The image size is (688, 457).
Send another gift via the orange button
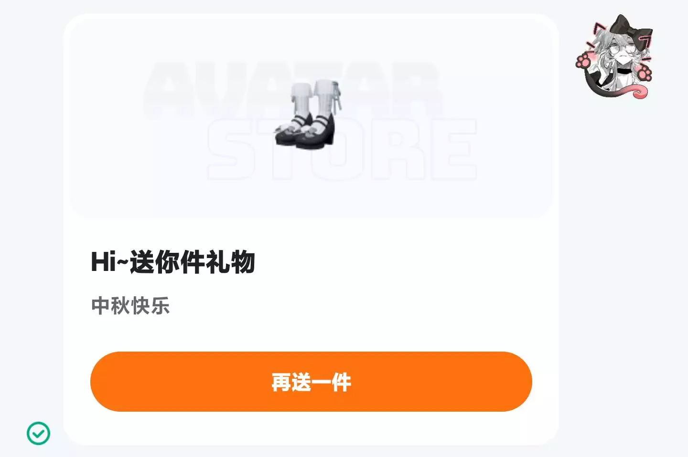[311, 382]
